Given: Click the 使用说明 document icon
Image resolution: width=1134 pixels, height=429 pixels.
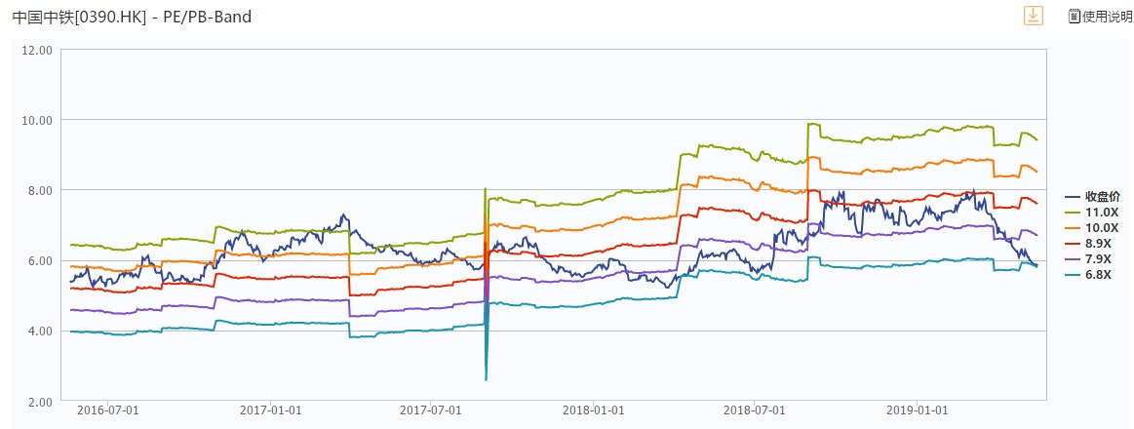Looking at the screenshot, I should pyautogui.click(x=1074, y=17).
